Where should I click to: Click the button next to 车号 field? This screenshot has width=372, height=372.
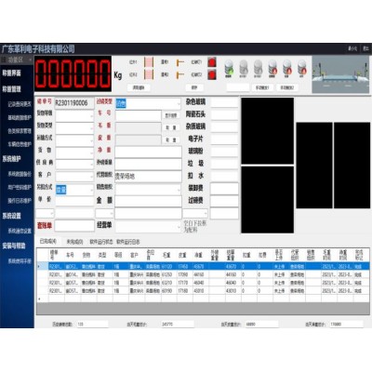point(171,115)
